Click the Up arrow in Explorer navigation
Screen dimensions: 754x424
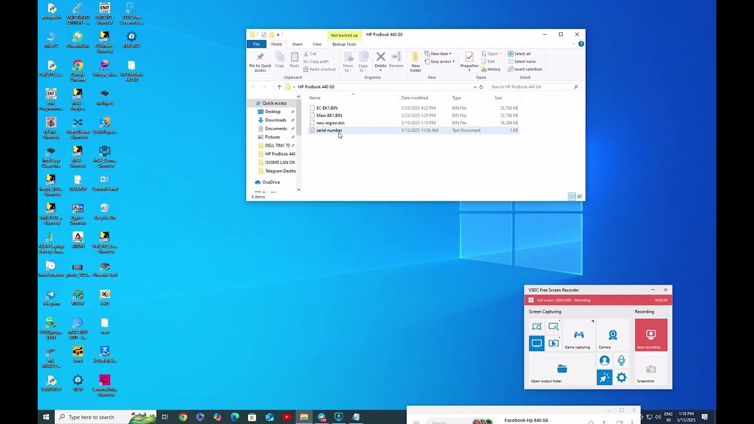coord(279,87)
